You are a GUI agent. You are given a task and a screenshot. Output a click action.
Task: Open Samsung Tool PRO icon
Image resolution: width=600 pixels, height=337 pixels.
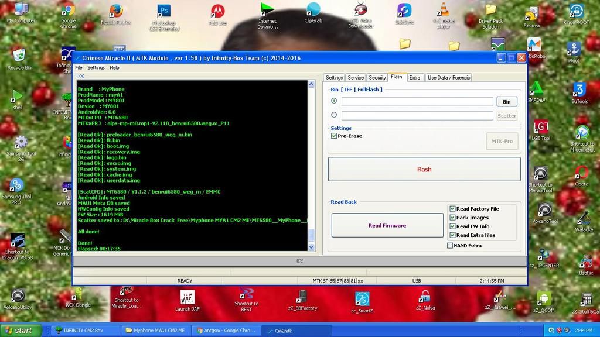coord(16,192)
